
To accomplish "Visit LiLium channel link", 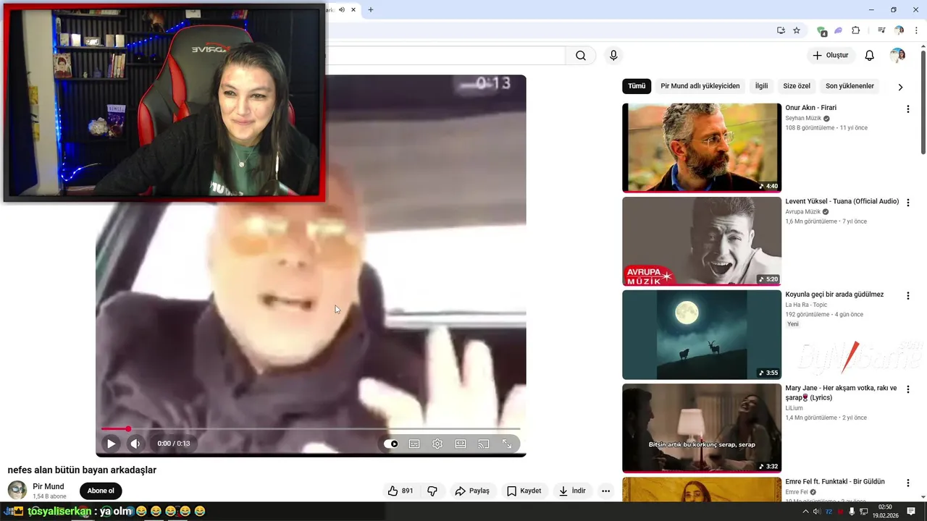I will point(794,408).
